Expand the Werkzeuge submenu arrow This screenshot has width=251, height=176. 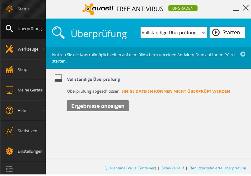click(x=43, y=49)
